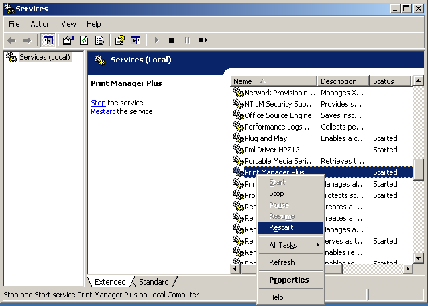Choose Properties in the context menu
Viewport: 428px width, 306px height.
[290, 280]
